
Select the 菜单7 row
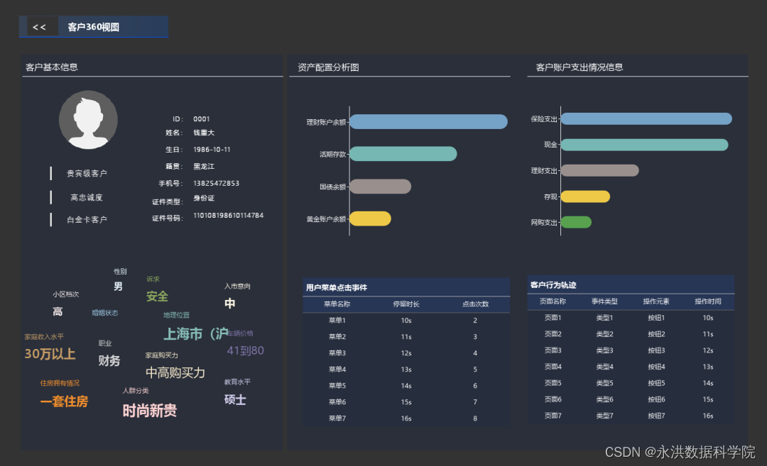coord(406,418)
